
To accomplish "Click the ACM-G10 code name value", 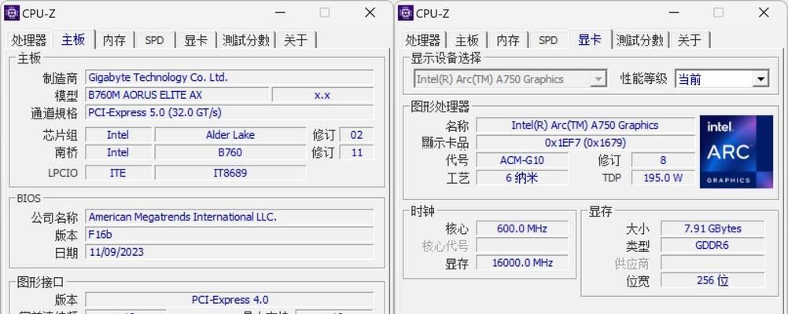I will click(x=522, y=160).
